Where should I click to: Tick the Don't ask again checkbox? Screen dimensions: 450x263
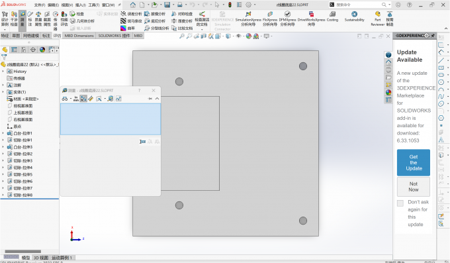400,203
